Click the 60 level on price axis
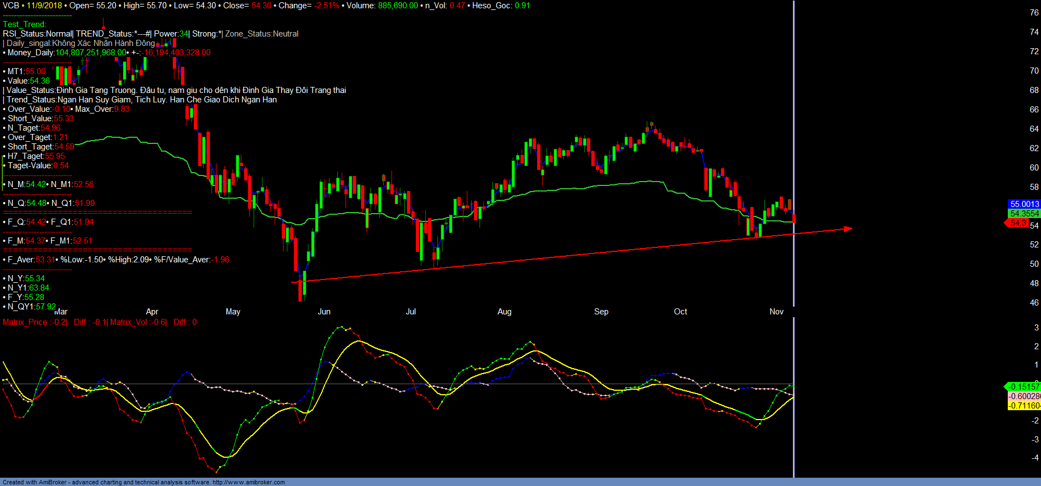This screenshot has height=486, width=1041. (1034, 168)
